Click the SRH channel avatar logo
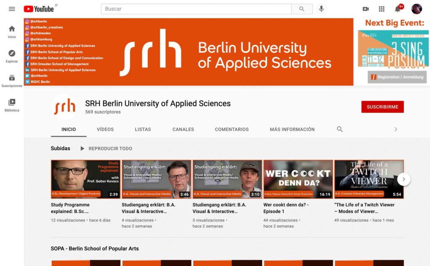 tap(65, 107)
